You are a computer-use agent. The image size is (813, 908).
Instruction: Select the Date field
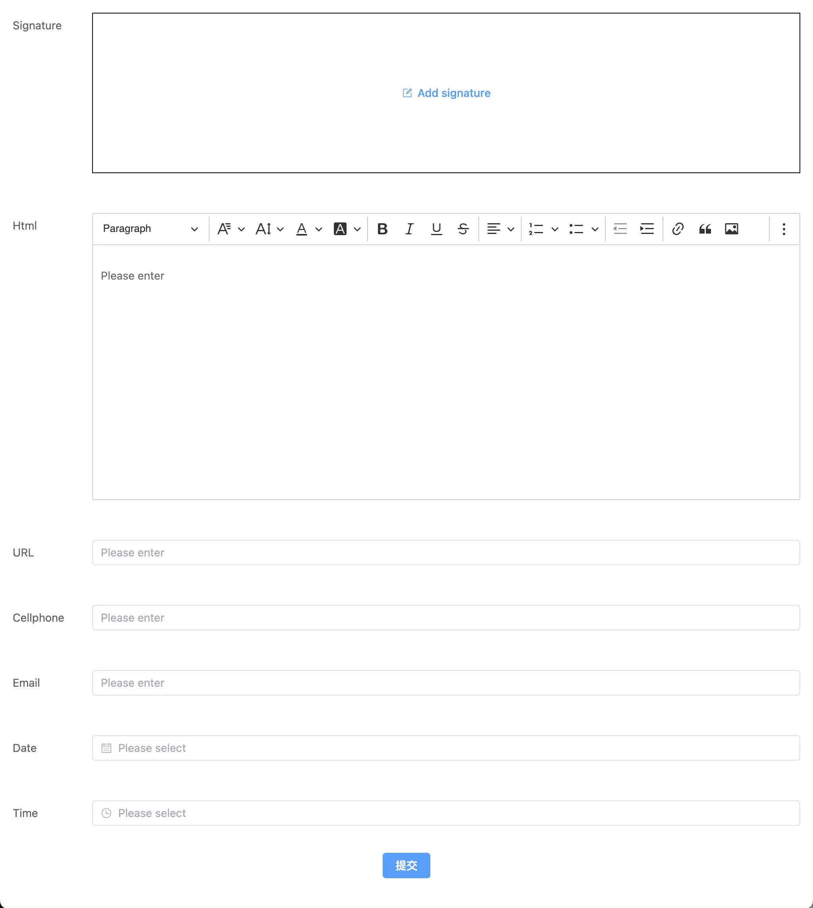click(446, 748)
